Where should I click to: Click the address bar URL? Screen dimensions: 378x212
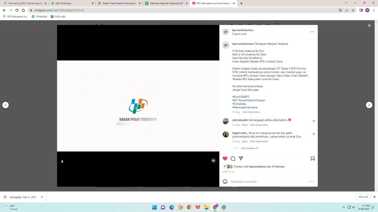tap(59, 10)
